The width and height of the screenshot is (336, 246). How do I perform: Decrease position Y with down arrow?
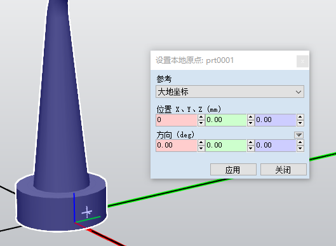tap(251, 123)
